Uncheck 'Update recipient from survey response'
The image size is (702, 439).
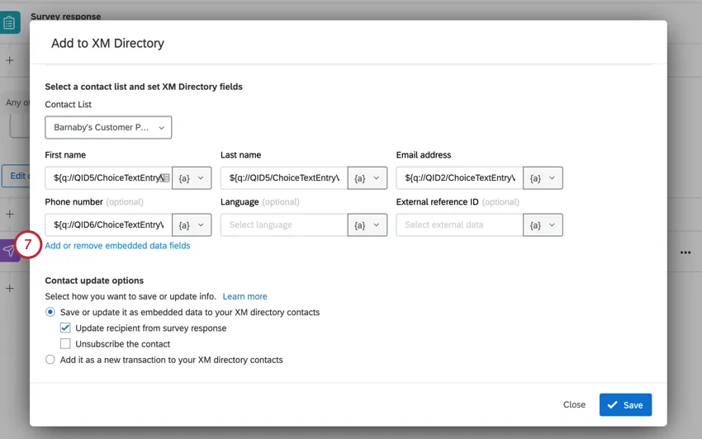point(66,328)
